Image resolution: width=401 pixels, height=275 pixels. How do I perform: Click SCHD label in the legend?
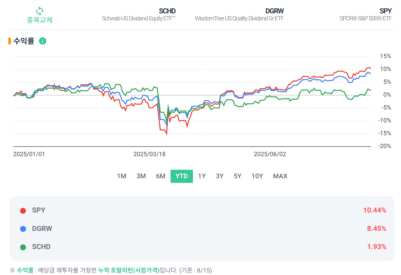click(41, 247)
